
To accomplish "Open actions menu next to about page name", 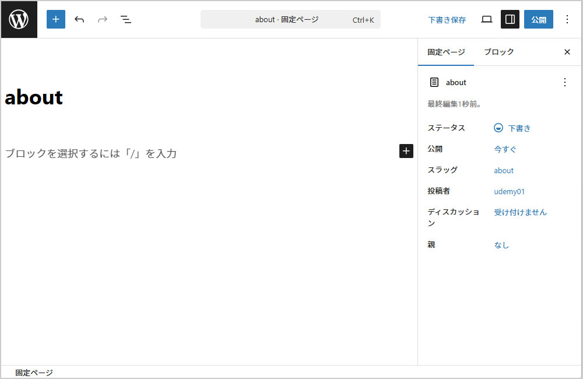I will (x=564, y=82).
